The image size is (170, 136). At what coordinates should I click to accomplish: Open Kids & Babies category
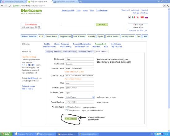pos(113,36)
